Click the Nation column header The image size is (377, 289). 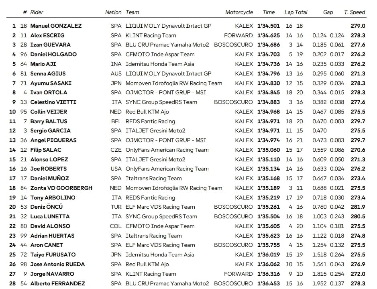pos(113,12)
